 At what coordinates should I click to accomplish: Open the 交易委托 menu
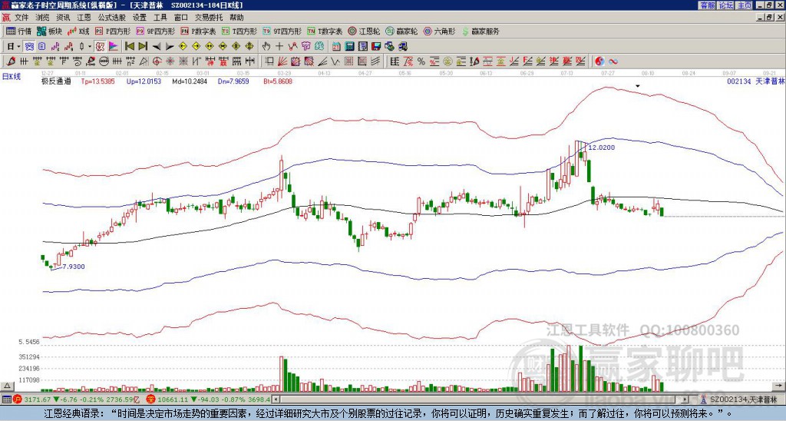(x=209, y=18)
